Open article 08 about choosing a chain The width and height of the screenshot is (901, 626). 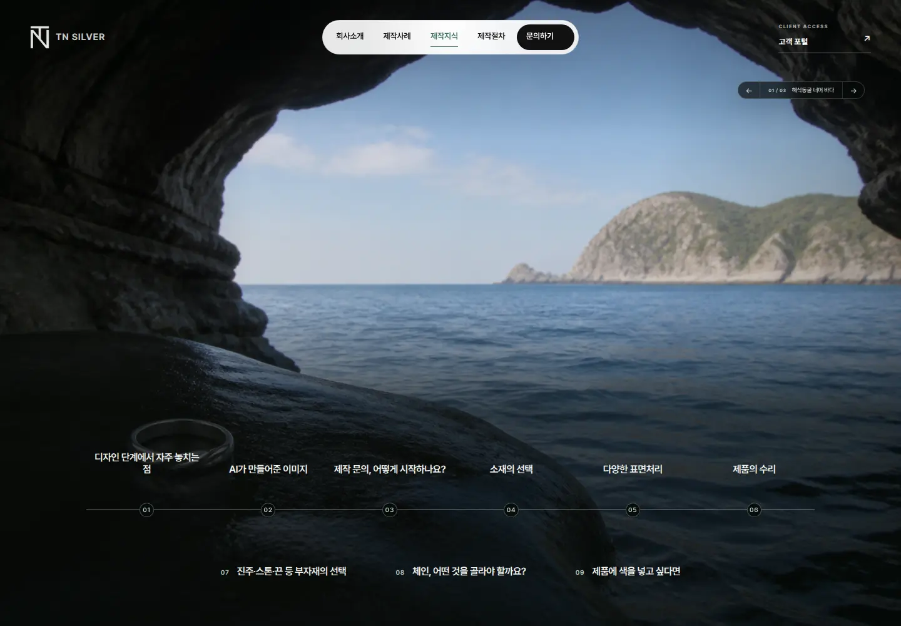coord(461,572)
